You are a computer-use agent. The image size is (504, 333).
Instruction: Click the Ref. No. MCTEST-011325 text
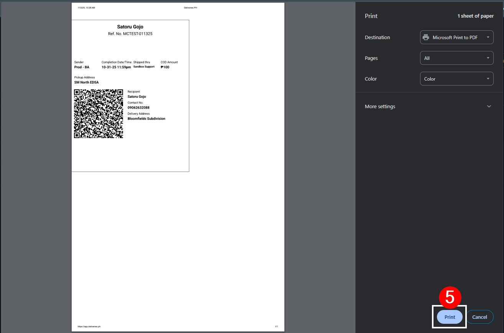click(x=130, y=34)
